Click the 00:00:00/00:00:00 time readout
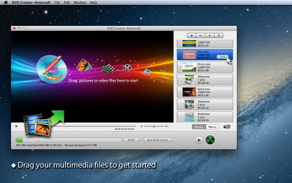 point(124,129)
